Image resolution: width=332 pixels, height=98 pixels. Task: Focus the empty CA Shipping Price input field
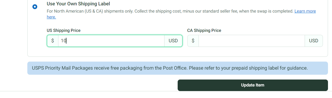coord(252,41)
